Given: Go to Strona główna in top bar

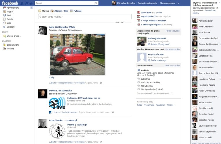Looking at the screenshot, I should pos(167,3).
